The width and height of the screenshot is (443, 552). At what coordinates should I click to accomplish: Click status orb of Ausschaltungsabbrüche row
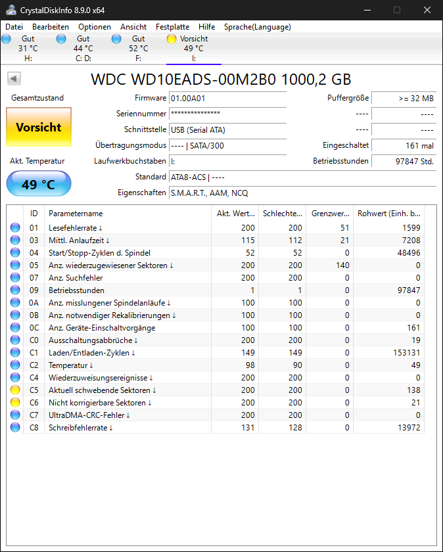click(15, 340)
